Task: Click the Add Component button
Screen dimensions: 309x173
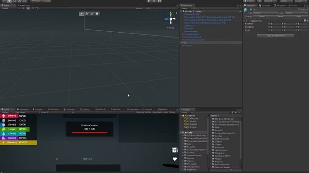Action: (x=275, y=36)
